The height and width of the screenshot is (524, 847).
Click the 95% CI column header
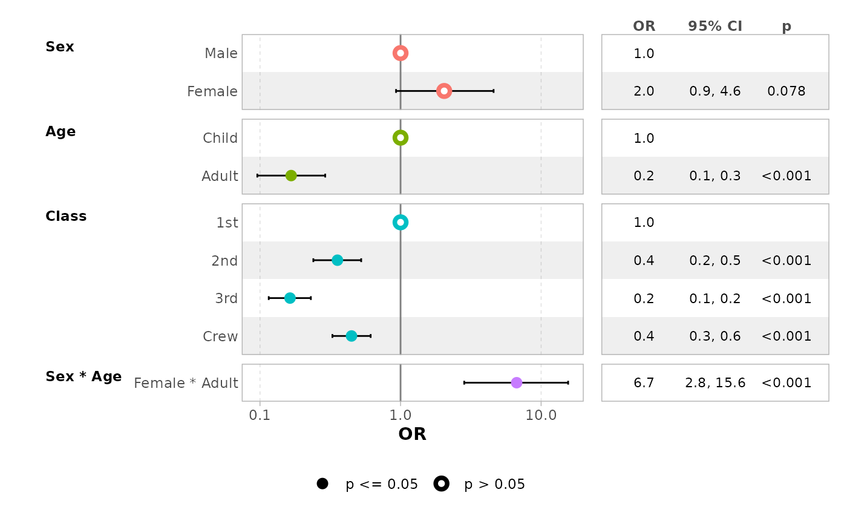pyautogui.click(x=715, y=26)
